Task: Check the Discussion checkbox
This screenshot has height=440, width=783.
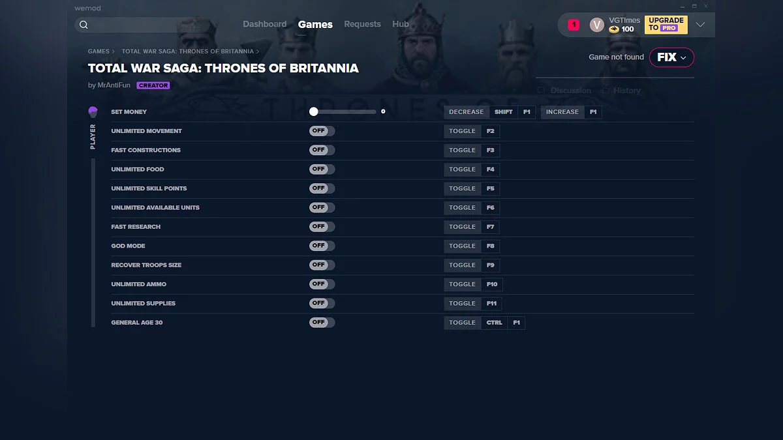Action: [540, 90]
